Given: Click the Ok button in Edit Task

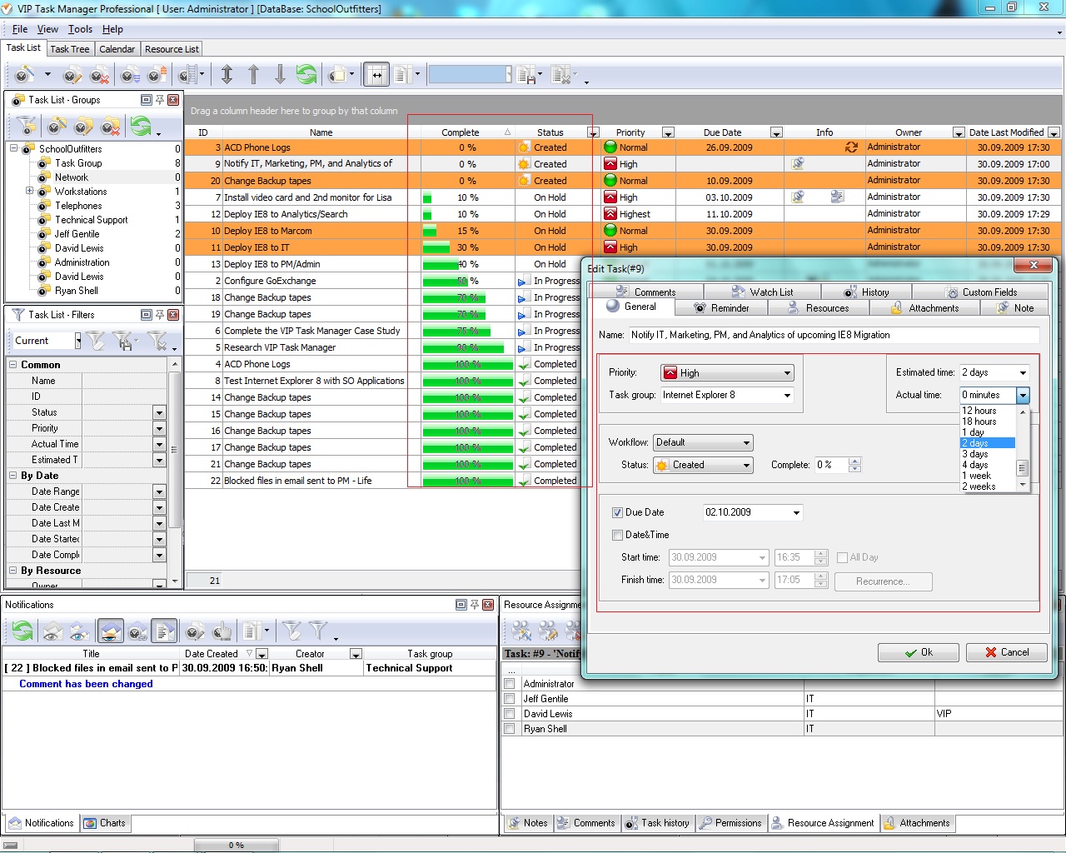Looking at the screenshot, I should pos(918,653).
